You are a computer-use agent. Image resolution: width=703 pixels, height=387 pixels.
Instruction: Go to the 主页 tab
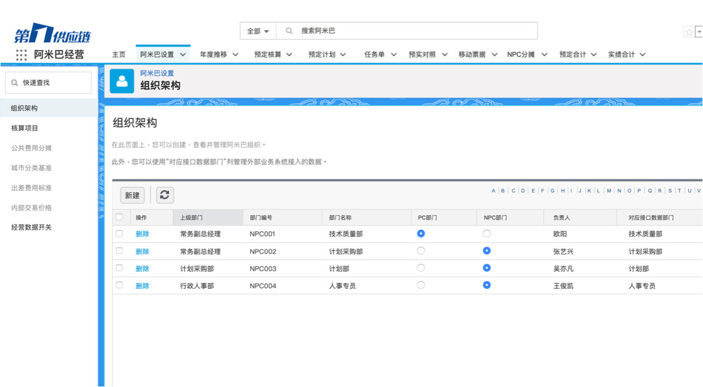[x=119, y=55]
